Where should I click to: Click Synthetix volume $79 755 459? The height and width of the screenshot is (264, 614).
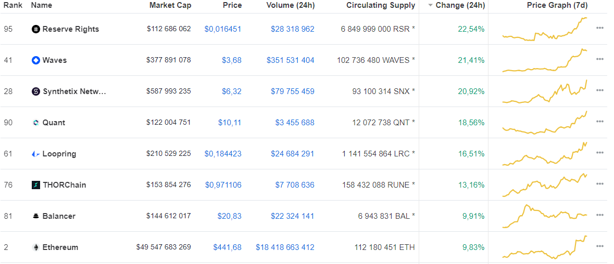coord(293,91)
